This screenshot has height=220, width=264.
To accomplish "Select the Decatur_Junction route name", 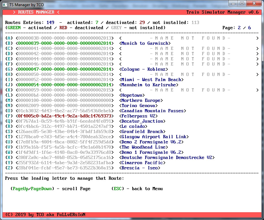I will 142,121.
